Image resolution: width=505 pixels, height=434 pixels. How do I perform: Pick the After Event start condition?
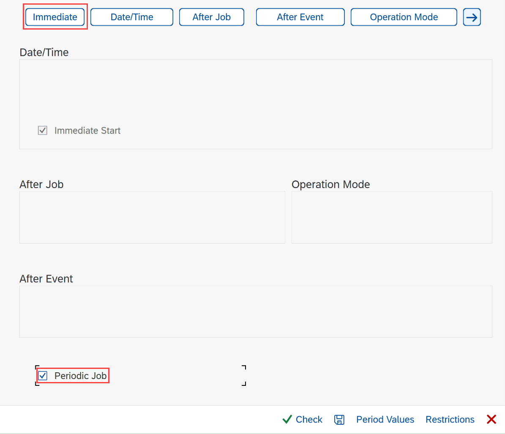[x=300, y=17]
